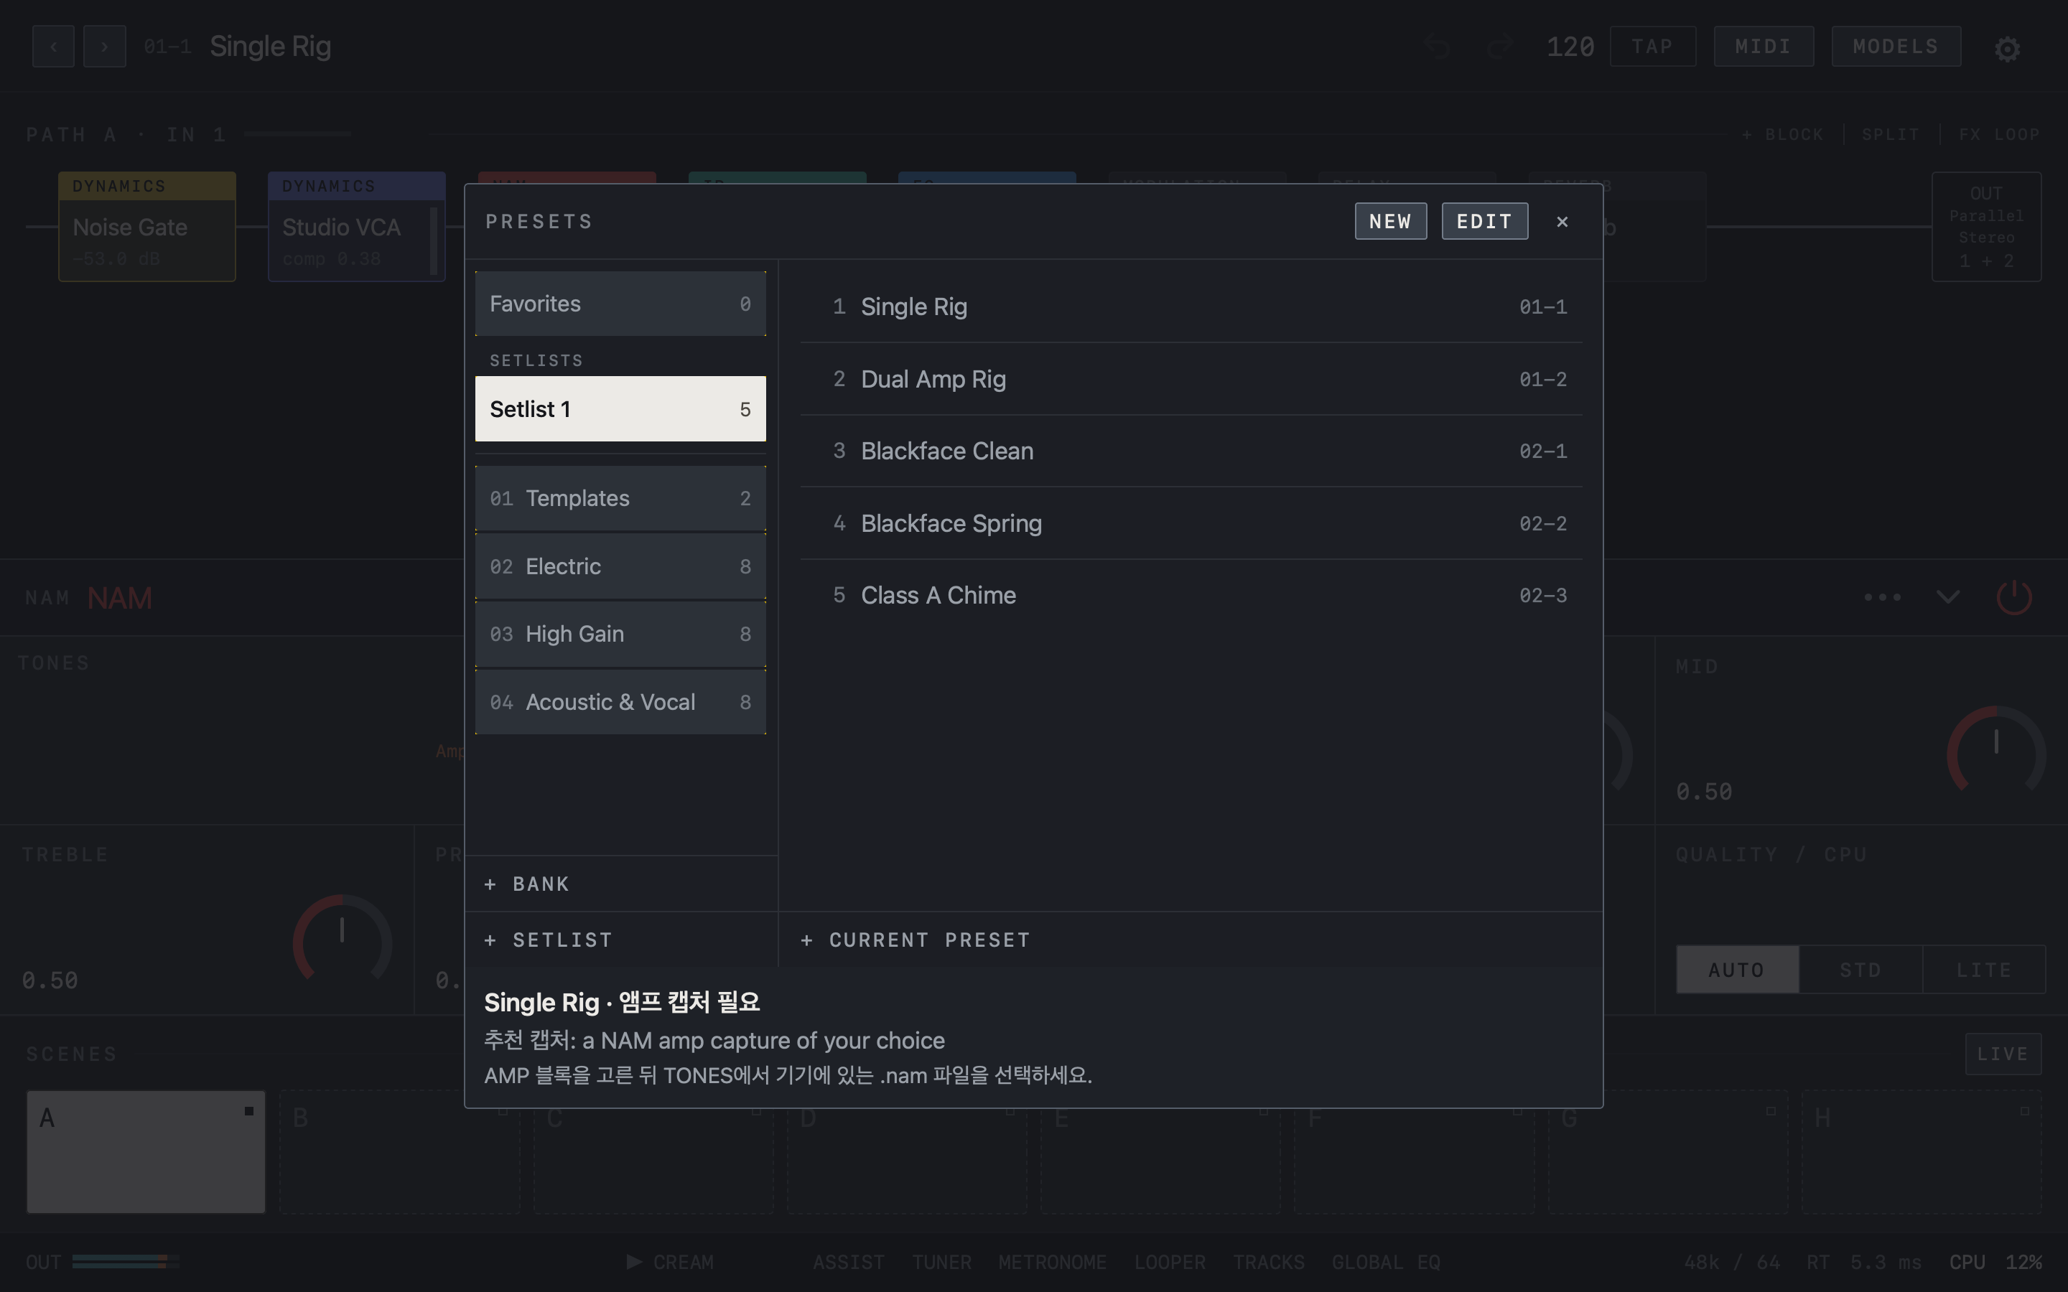Click the undo arrow icon
Screen dimensions: 2068x1292
click(1438, 46)
